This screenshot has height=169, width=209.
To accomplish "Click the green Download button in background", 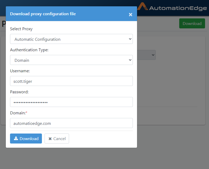I will coord(192,23).
